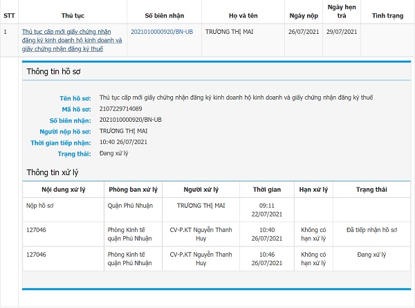Click the Tình trạng column header

point(387,15)
